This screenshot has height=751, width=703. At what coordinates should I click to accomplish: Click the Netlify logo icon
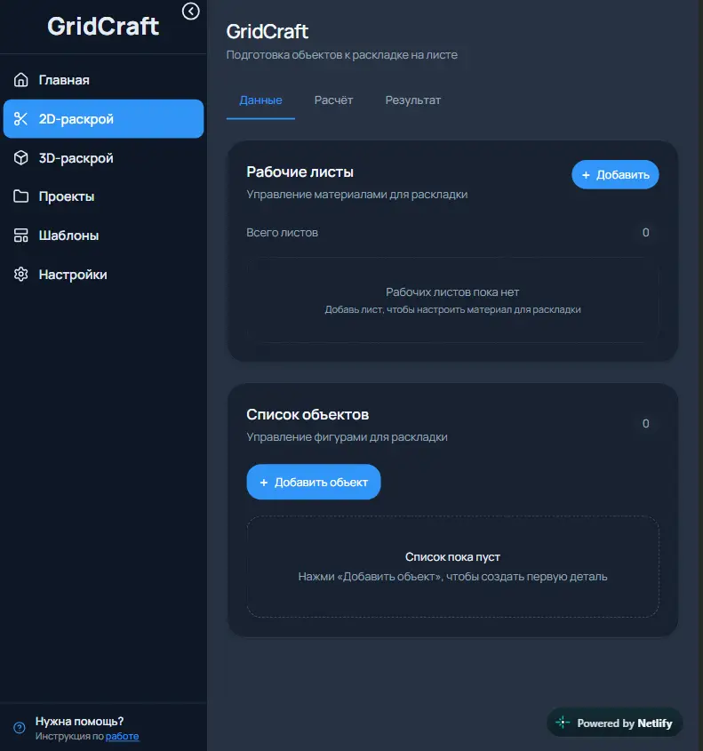pyautogui.click(x=563, y=723)
